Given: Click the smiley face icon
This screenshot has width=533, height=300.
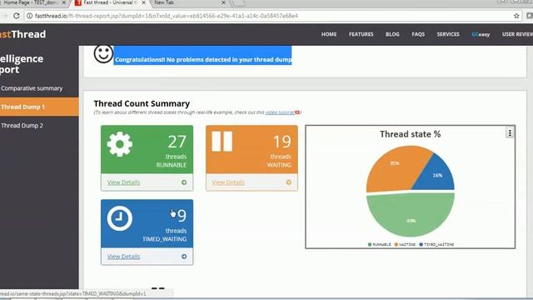Looking at the screenshot, I should 103,53.
